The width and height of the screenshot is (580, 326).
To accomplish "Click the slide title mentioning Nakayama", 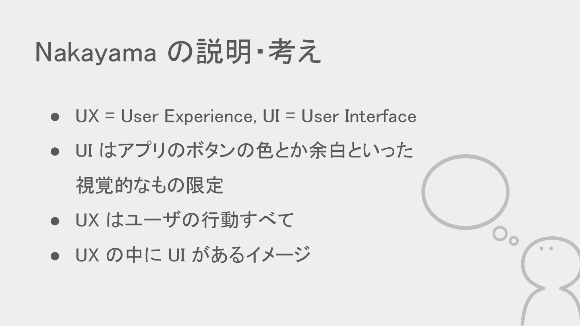I will (178, 53).
